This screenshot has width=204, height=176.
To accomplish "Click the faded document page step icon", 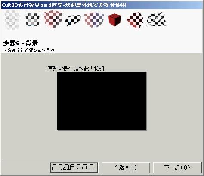I will tap(12, 20).
